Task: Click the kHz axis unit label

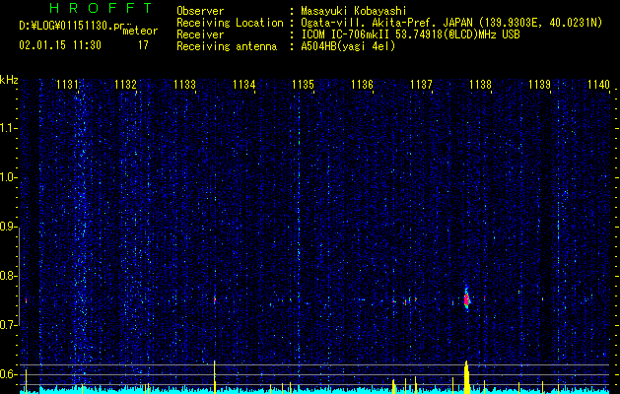Action: tap(9, 80)
